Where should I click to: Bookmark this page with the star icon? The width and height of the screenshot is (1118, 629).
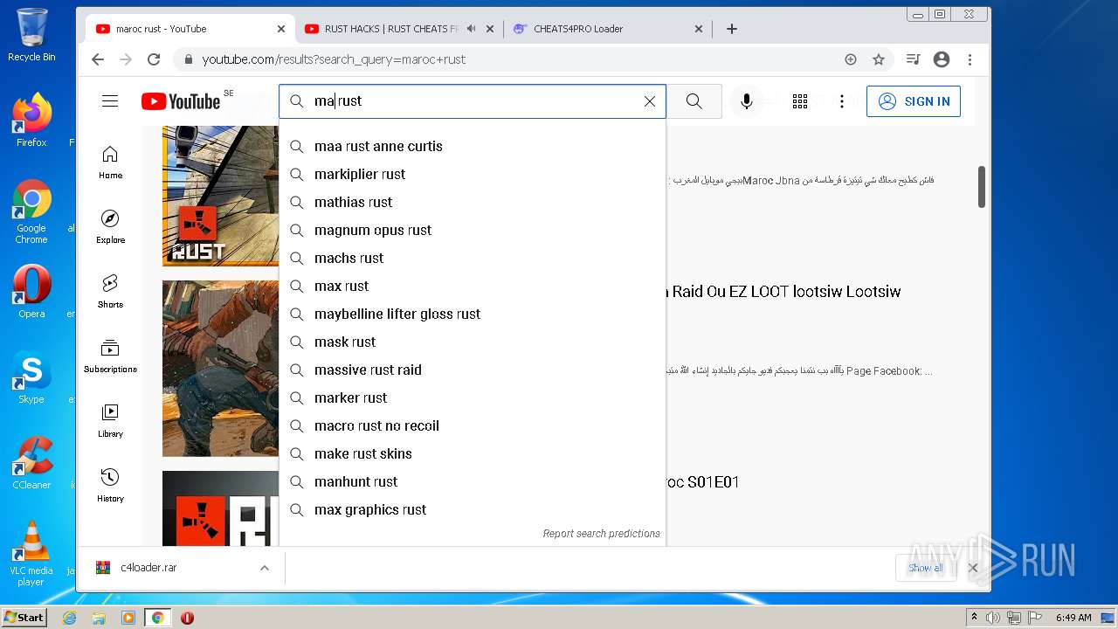click(879, 59)
